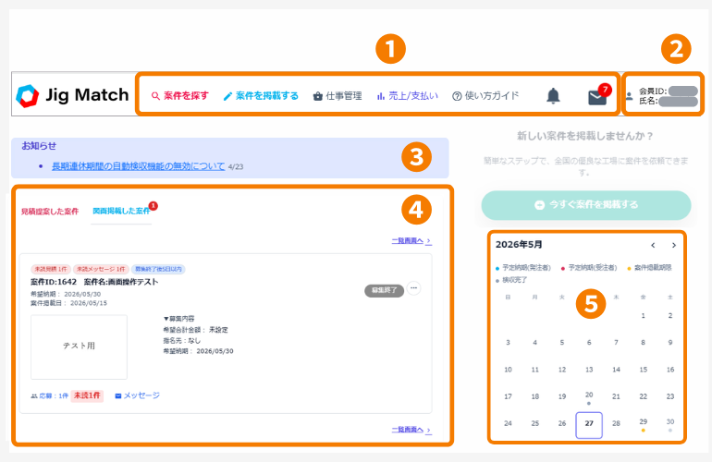Image resolution: width=712 pixels, height=462 pixels.
Task: Click the 未読1件 red badge
Action: [87, 395]
